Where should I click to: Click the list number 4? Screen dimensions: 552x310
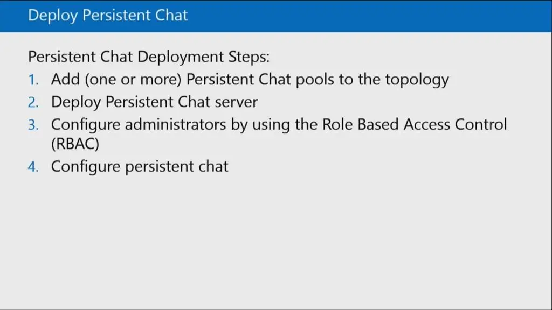(33, 167)
